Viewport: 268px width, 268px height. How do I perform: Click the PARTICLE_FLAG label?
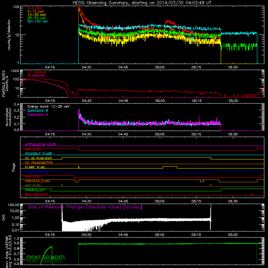[38, 181]
